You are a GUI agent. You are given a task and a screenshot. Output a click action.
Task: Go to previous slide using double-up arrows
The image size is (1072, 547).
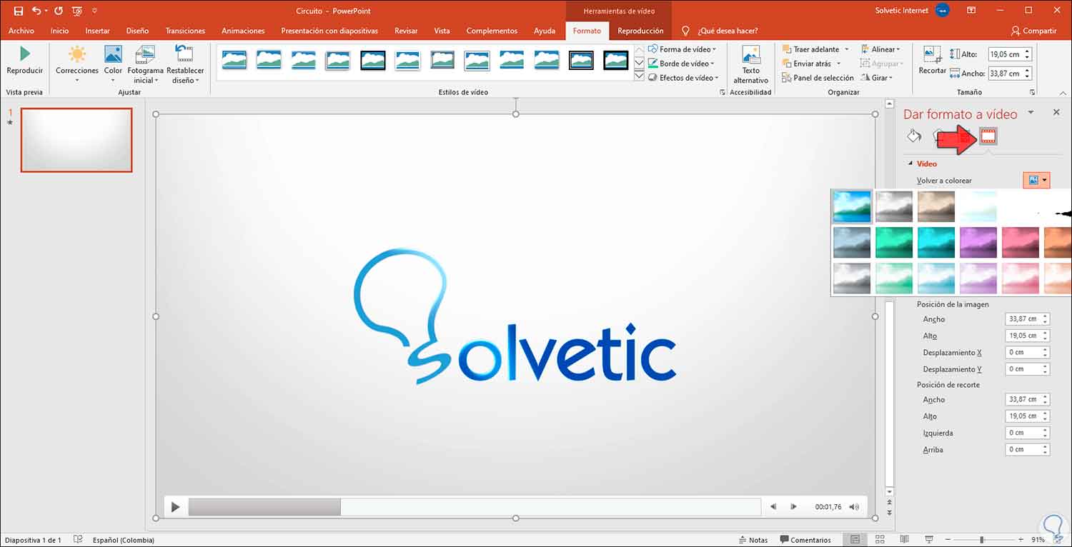click(x=889, y=502)
